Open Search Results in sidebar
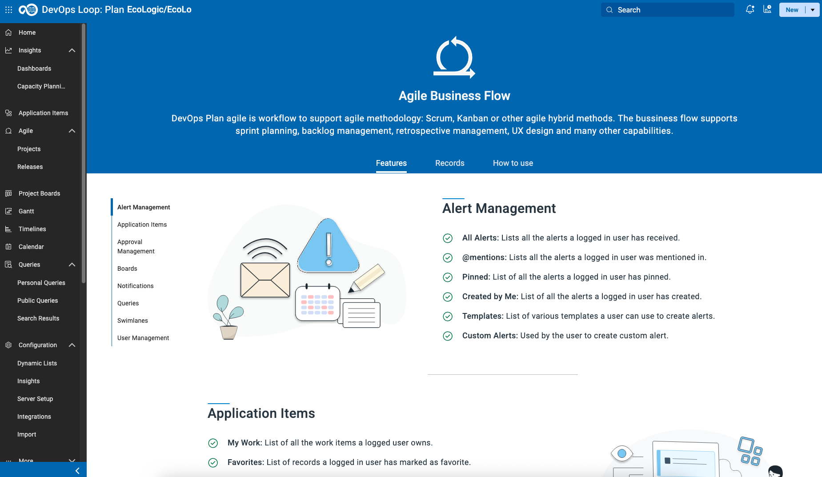Viewport: 822px width, 477px height. [x=38, y=318]
